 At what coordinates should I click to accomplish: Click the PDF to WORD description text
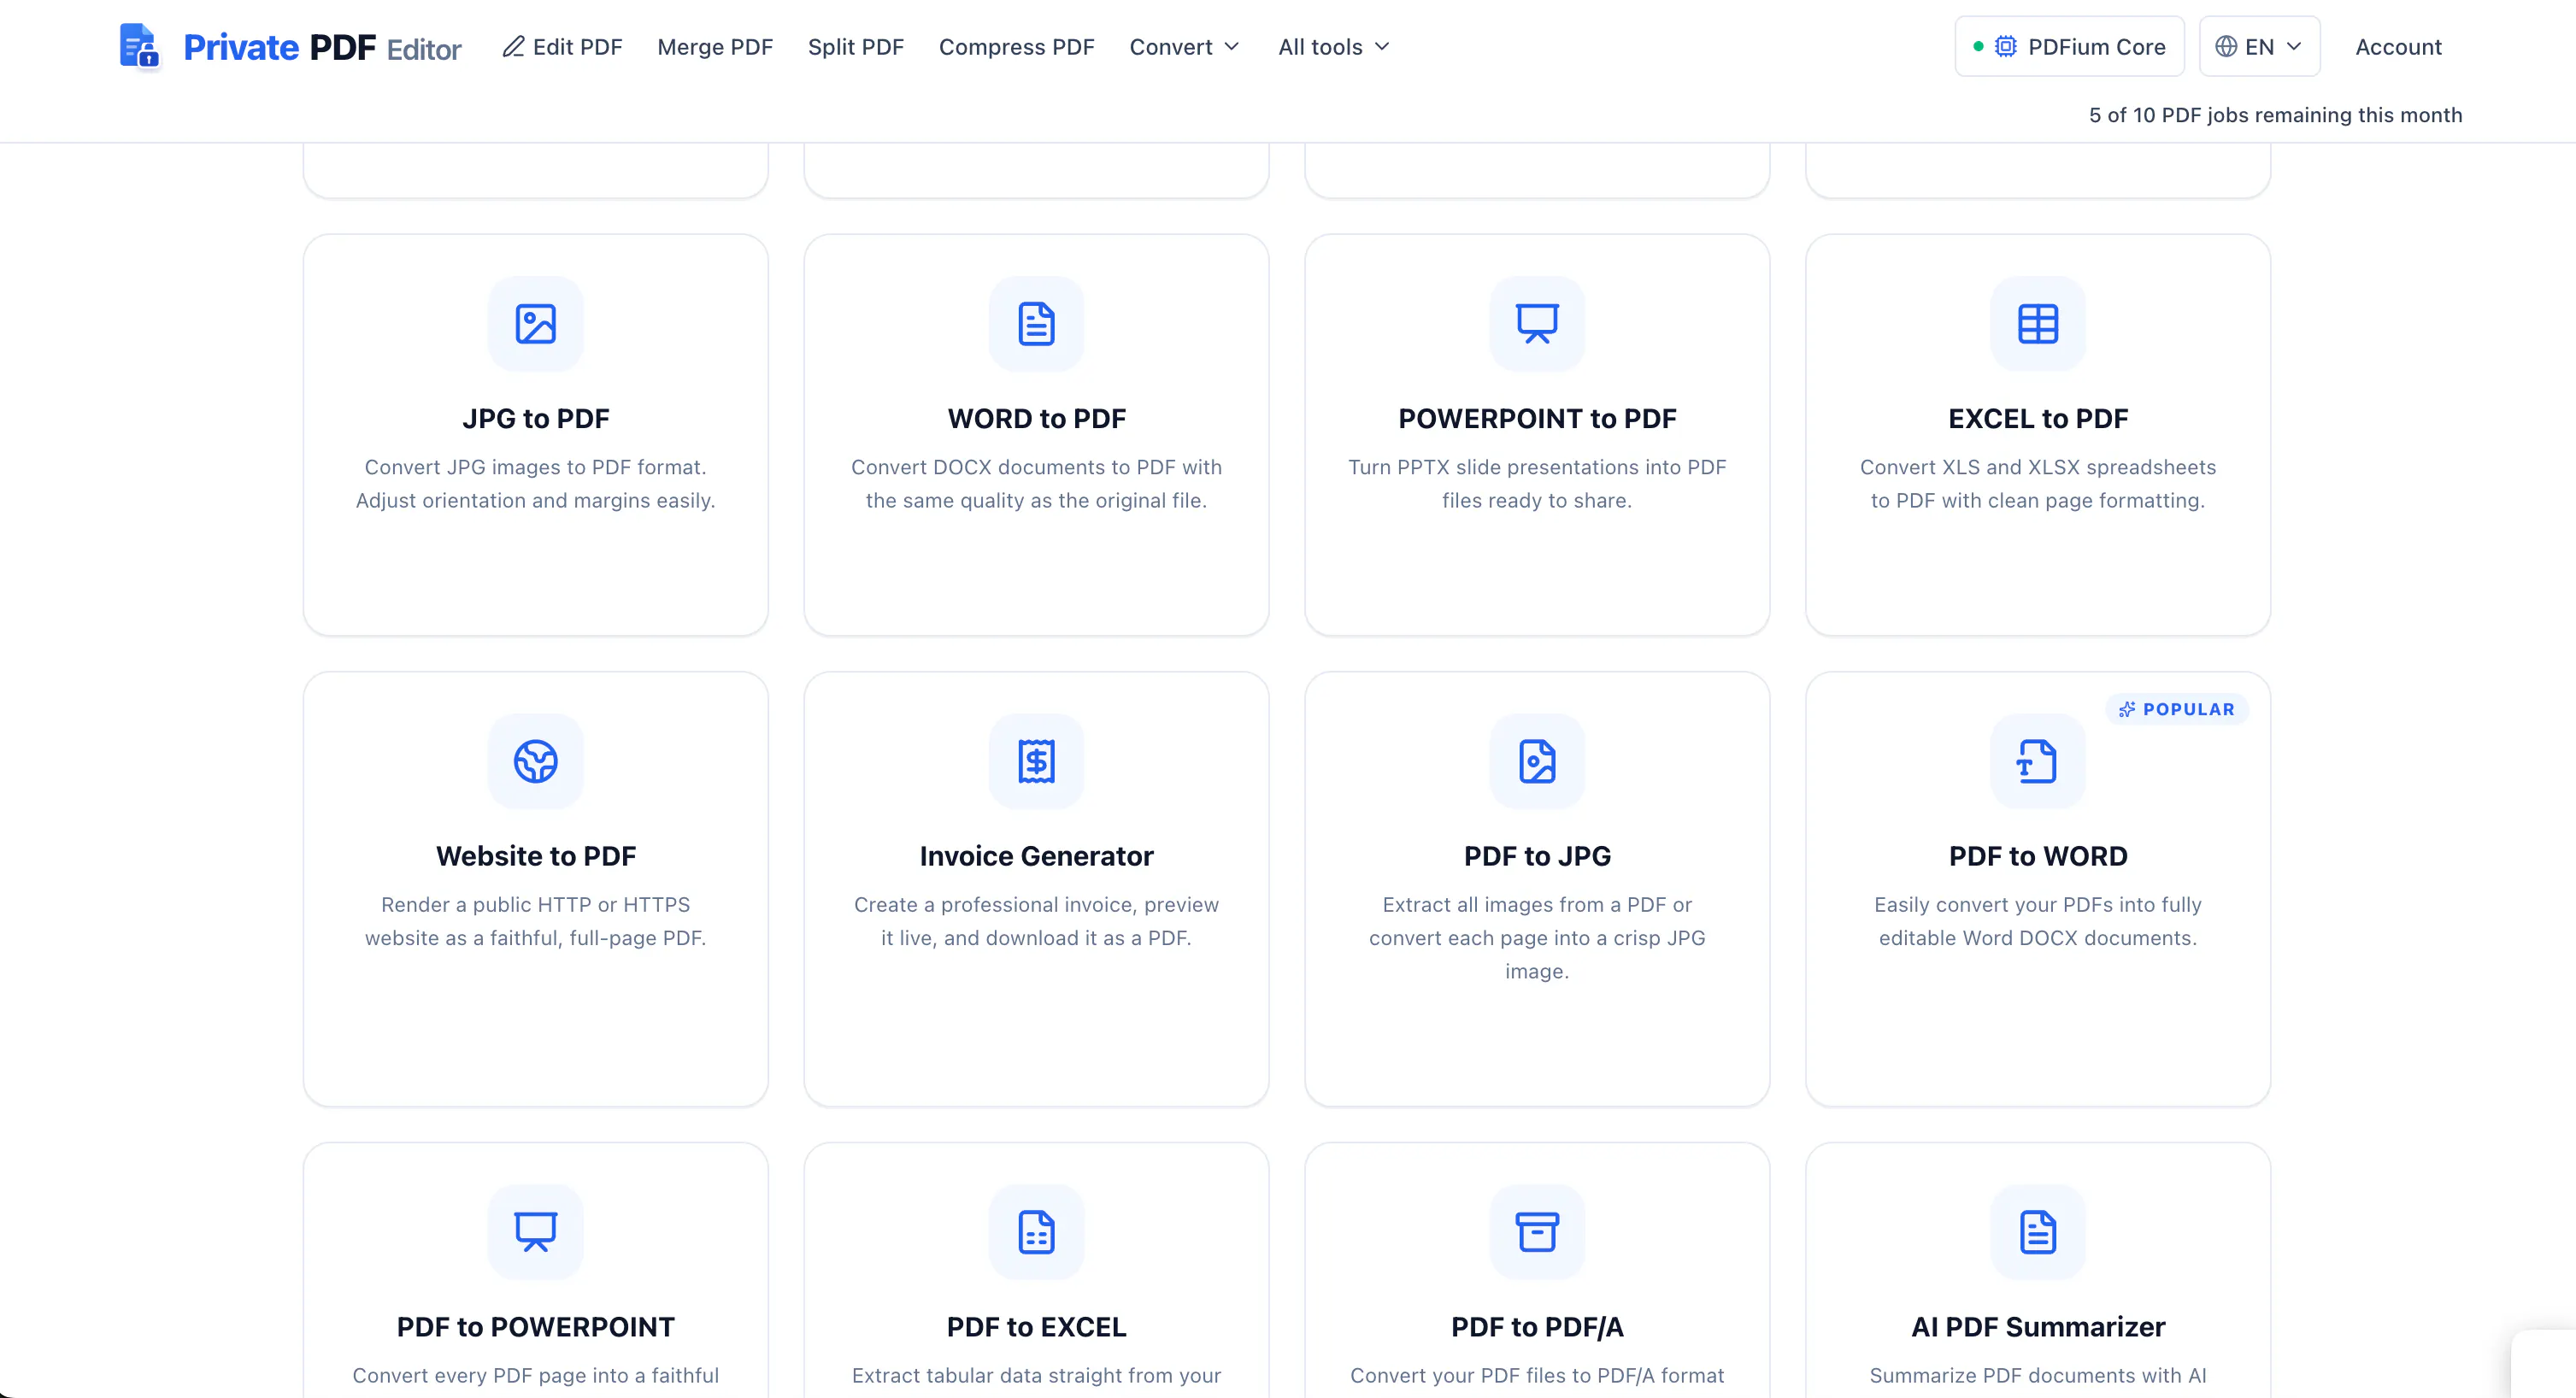pyautogui.click(x=2038, y=921)
